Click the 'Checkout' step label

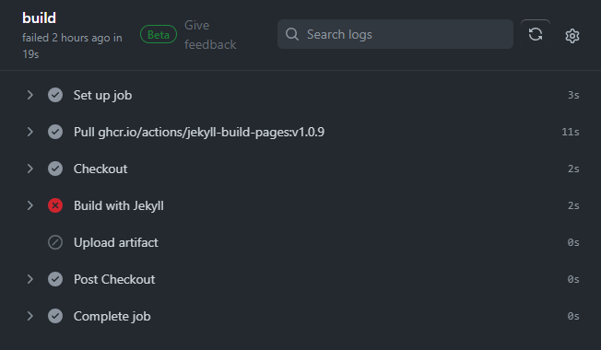click(100, 169)
